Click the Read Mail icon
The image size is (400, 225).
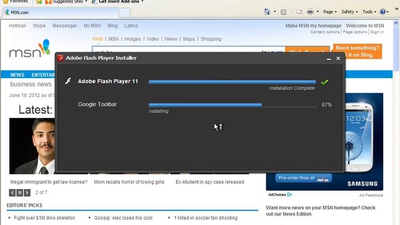(x=299, y=12)
